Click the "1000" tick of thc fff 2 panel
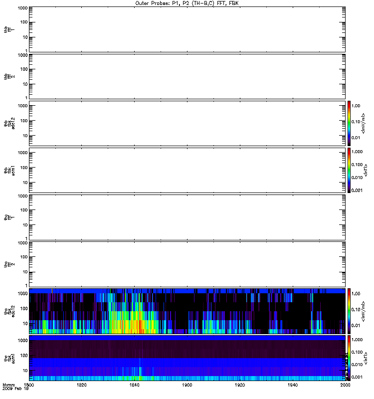 pos(22,243)
